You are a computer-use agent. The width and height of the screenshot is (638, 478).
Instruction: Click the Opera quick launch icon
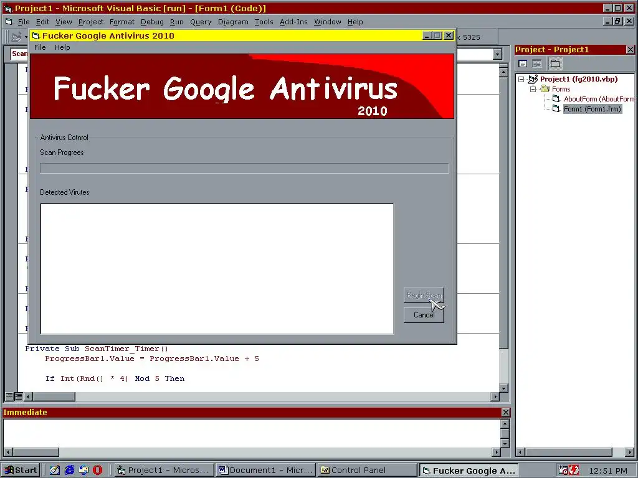pyautogui.click(x=98, y=471)
